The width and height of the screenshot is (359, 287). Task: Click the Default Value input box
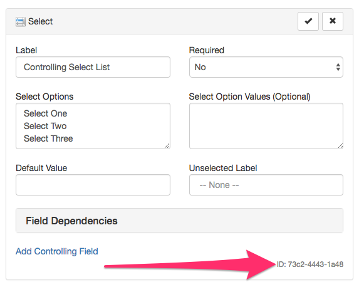[93, 185]
